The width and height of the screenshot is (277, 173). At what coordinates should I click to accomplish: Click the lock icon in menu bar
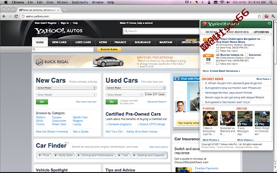(x=209, y=2)
